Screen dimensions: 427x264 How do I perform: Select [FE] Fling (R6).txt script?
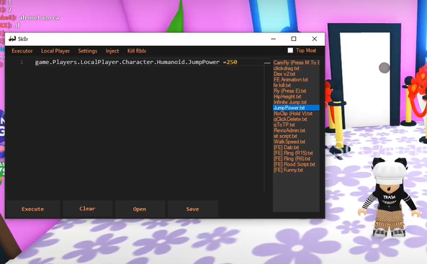click(x=292, y=159)
